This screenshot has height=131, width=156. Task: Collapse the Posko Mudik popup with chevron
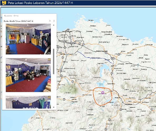[x=50, y=21]
